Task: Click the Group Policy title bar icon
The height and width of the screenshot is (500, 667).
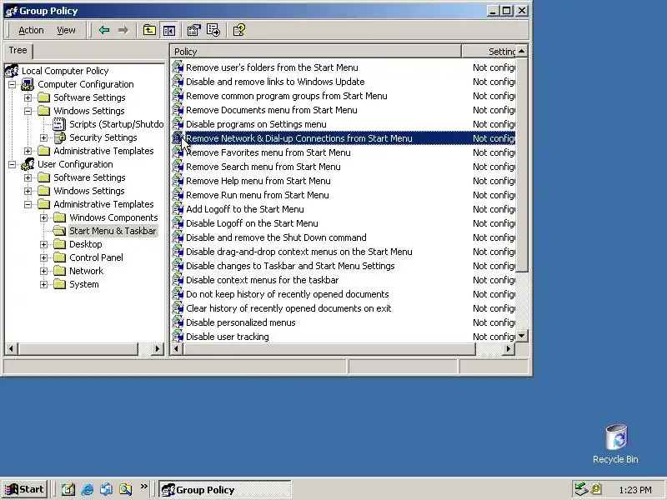Action: pos(12,11)
